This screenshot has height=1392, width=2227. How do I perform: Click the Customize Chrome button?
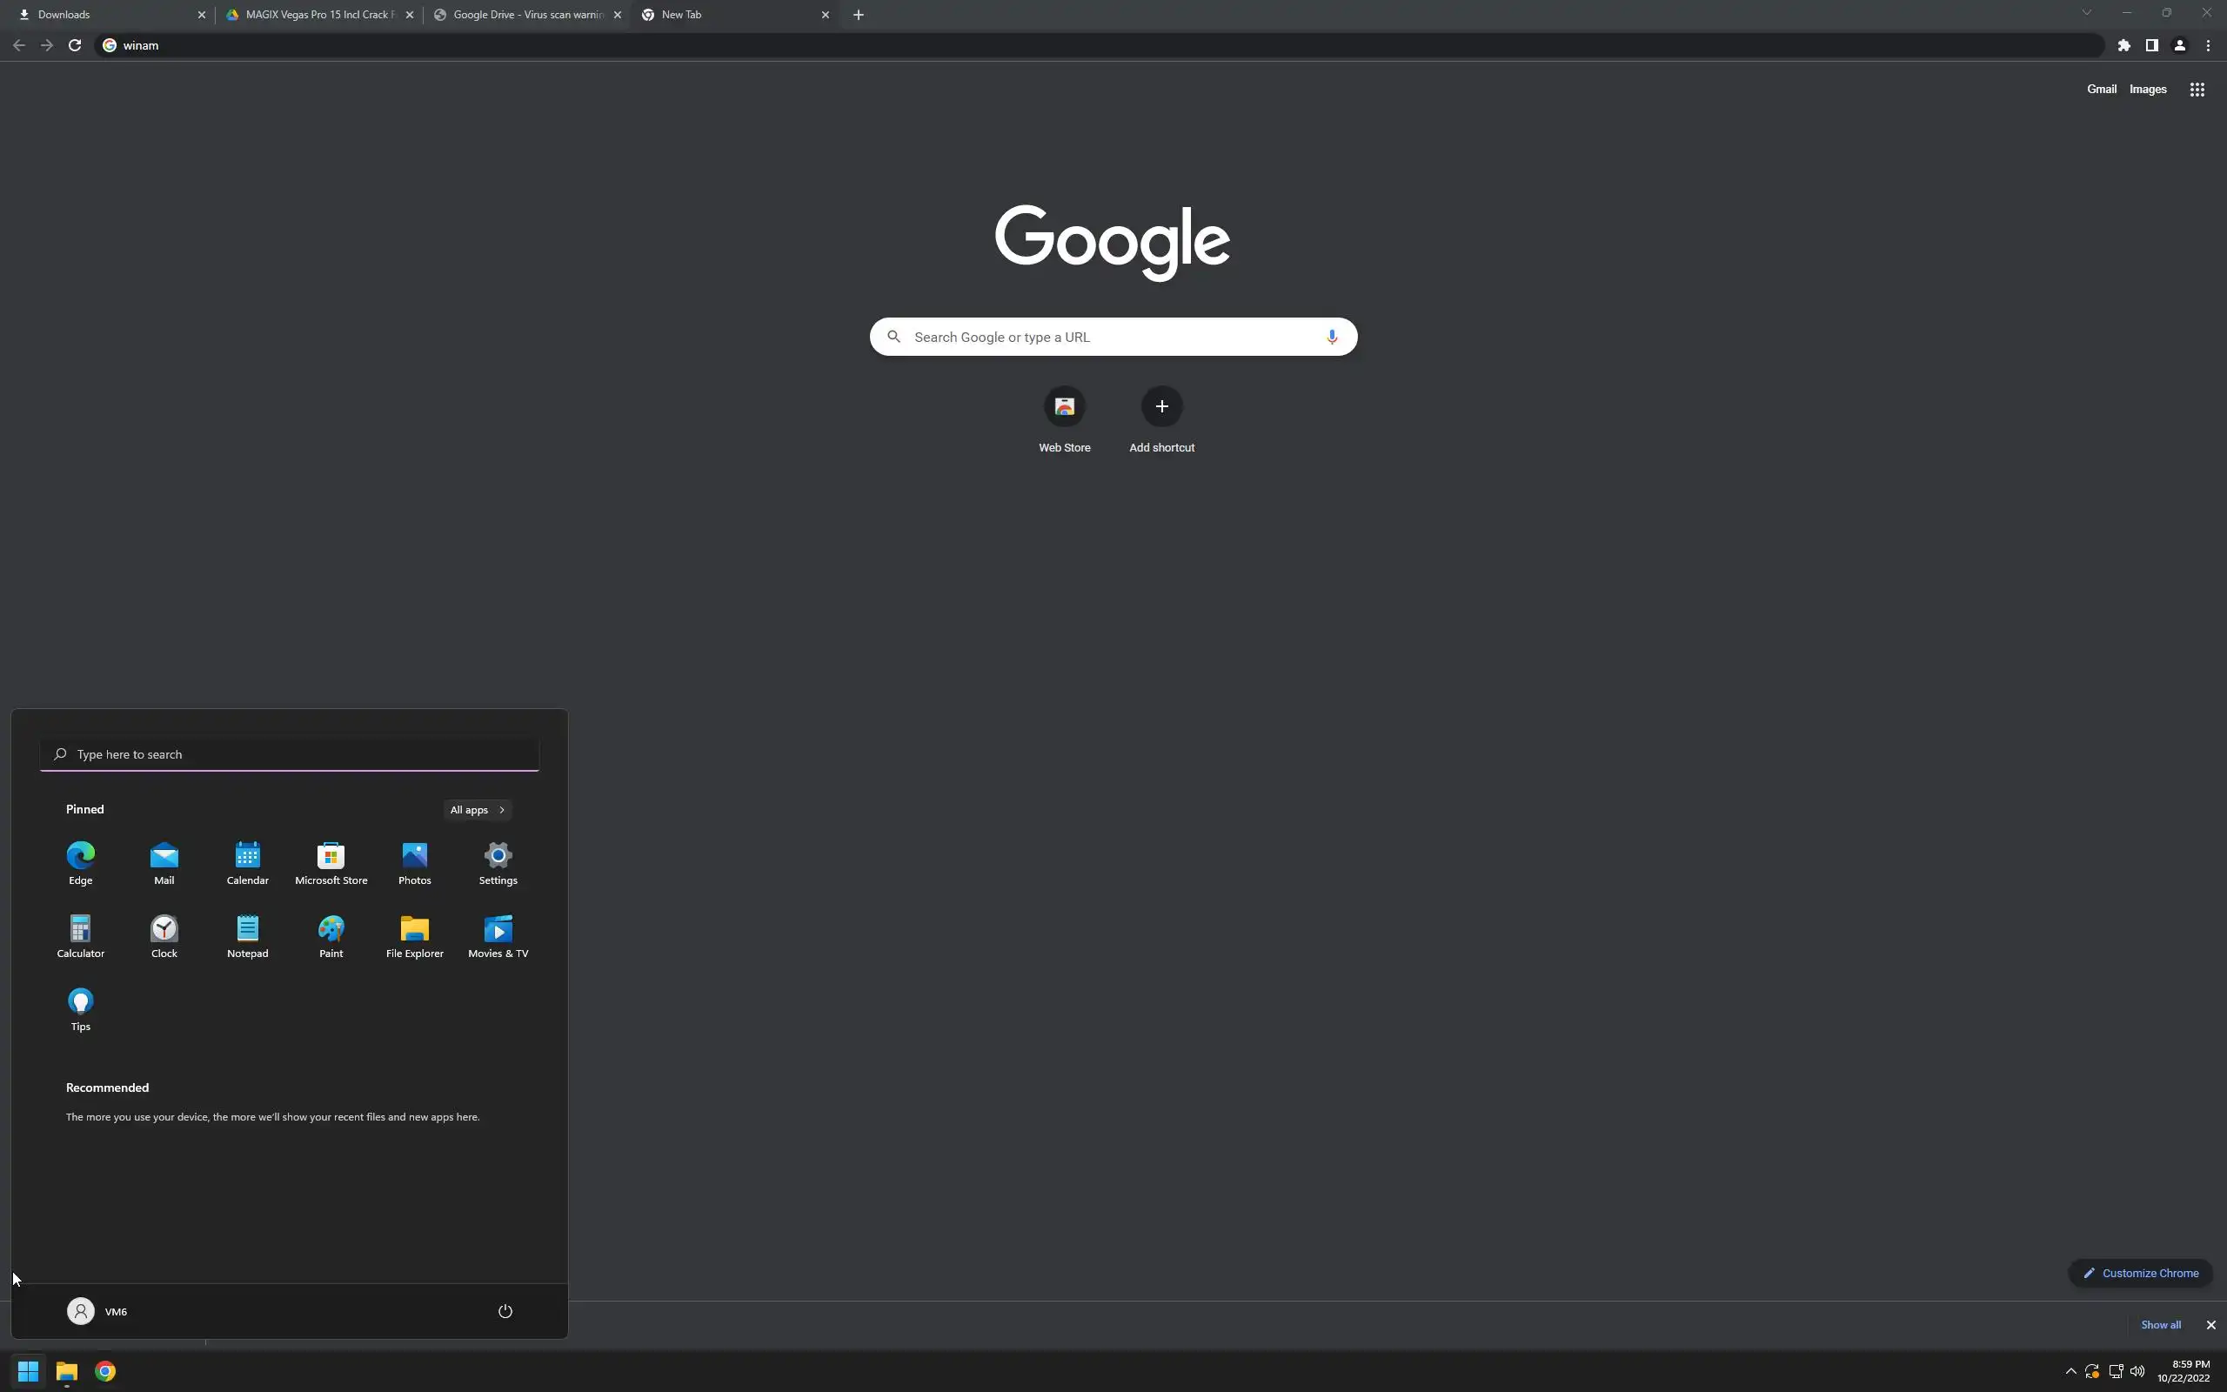pyautogui.click(x=2141, y=1273)
